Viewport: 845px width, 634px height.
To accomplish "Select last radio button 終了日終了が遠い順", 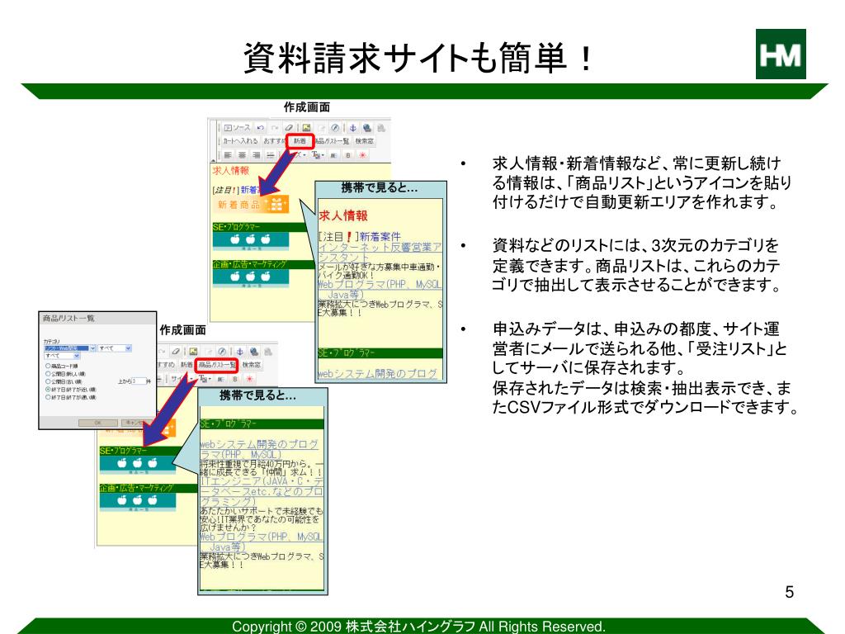I will click(47, 397).
